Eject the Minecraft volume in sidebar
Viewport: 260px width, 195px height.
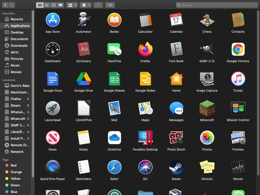(28, 119)
